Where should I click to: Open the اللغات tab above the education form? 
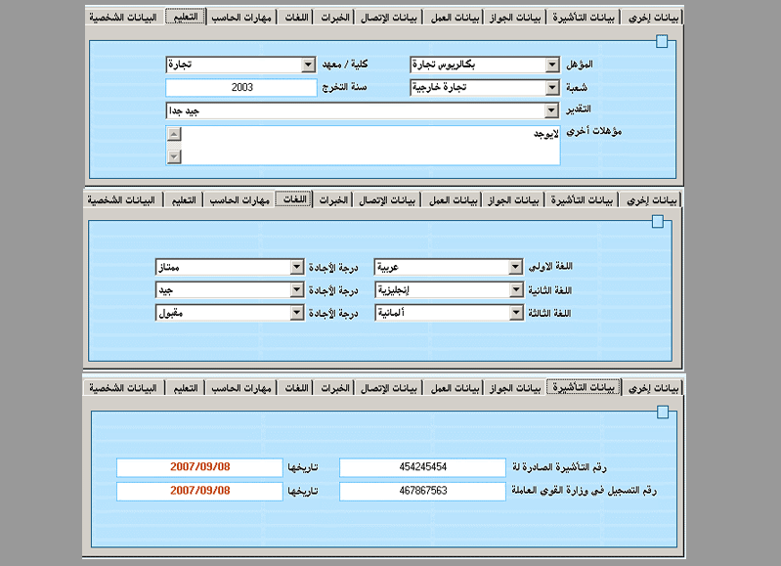coord(296,18)
